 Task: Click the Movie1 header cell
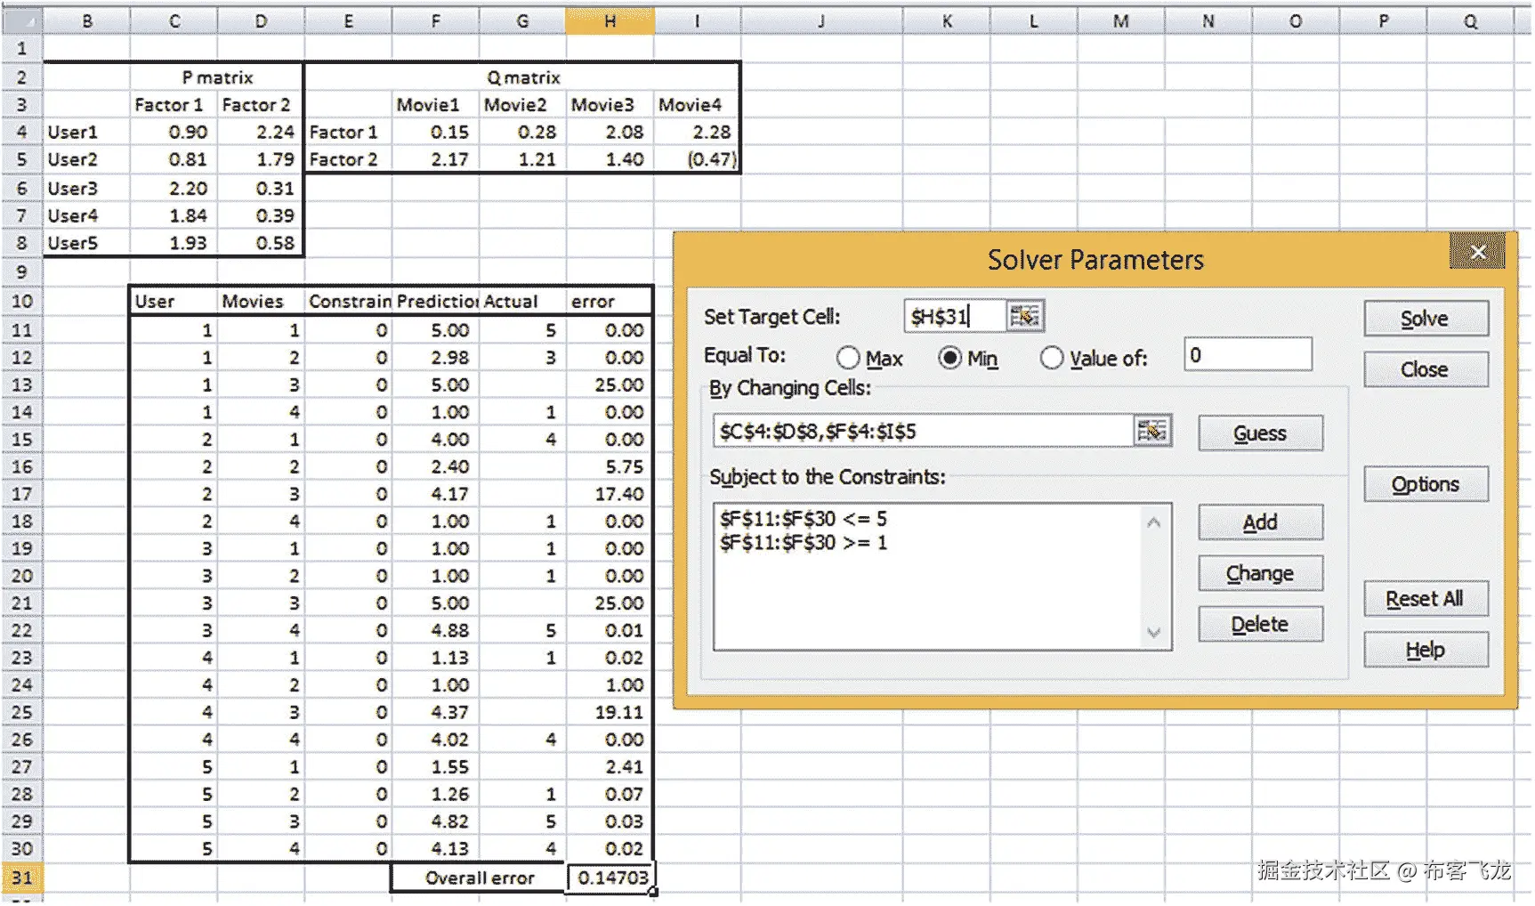click(x=436, y=105)
